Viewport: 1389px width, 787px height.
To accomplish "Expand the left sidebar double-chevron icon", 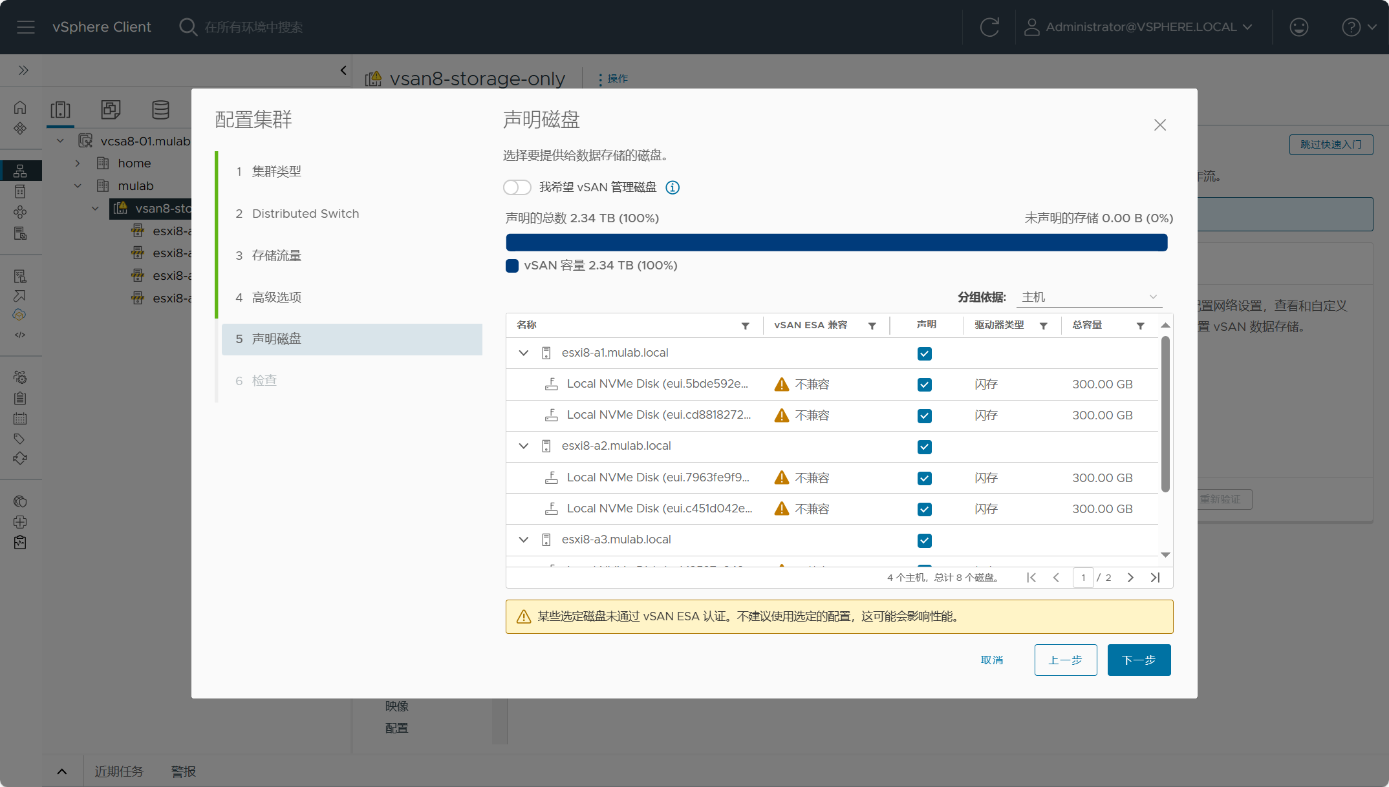I will (23, 70).
